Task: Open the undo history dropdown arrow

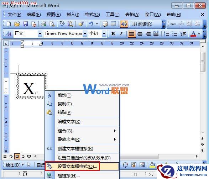Action: (97, 24)
